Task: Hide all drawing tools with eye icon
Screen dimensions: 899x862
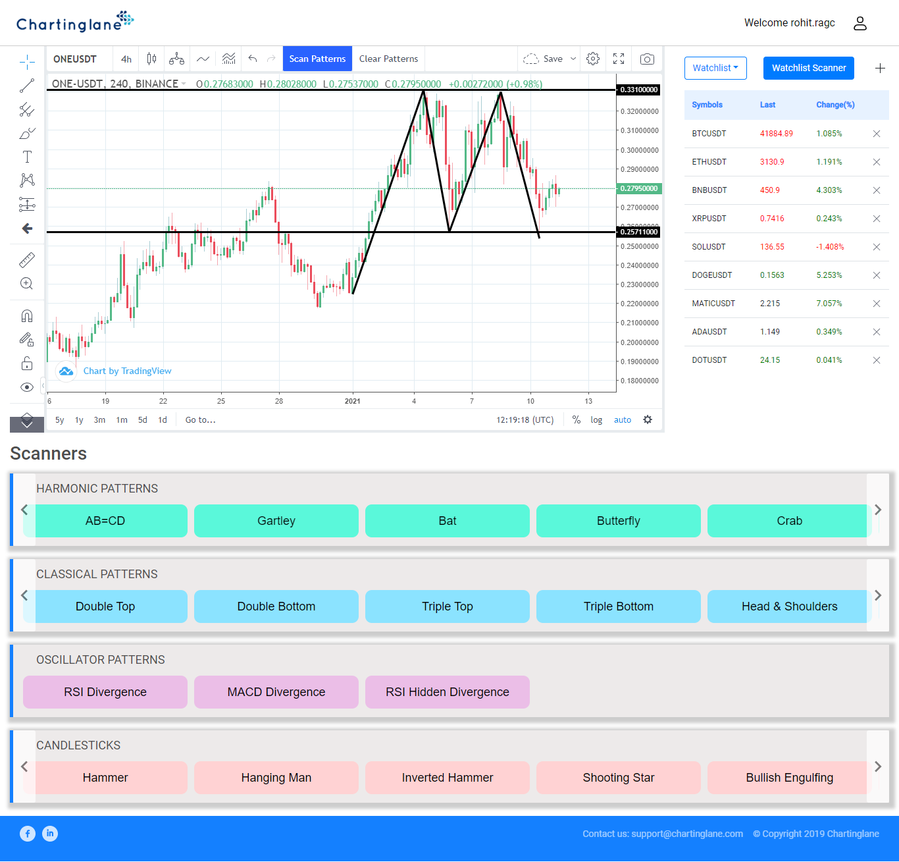Action: (27, 387)
